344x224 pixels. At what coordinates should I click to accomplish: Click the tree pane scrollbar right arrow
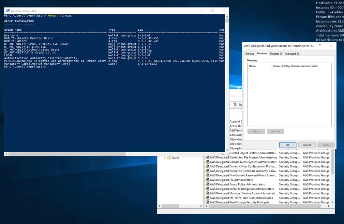point(201,206)
